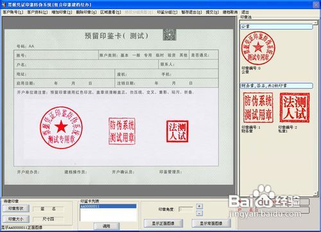Image resolution: width=321 pixels, height=232 pixels.
Task: Click the 签名 shape value field
Action: 48,209
